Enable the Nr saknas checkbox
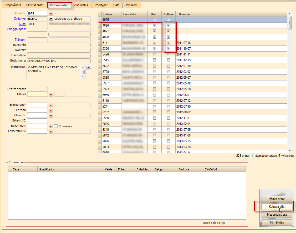Screen dimensions: 296x233 [x=56, y=126]
